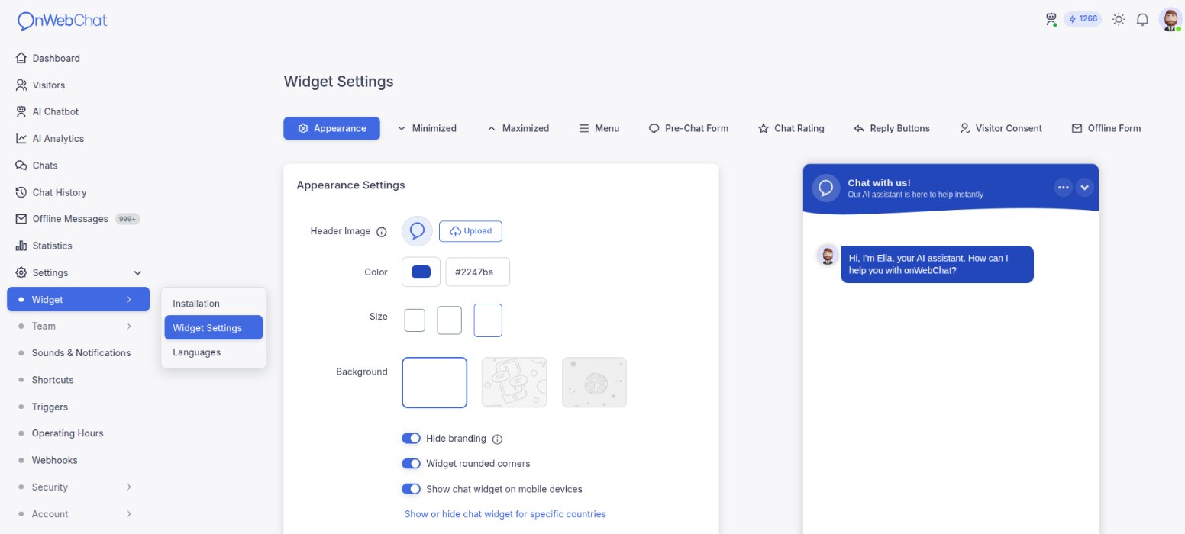Click the AI Analytics chart icon

coord(21,138)
